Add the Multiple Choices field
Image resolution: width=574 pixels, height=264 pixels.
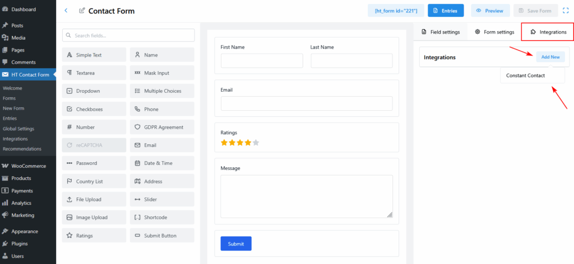click(x=161, y=91)
